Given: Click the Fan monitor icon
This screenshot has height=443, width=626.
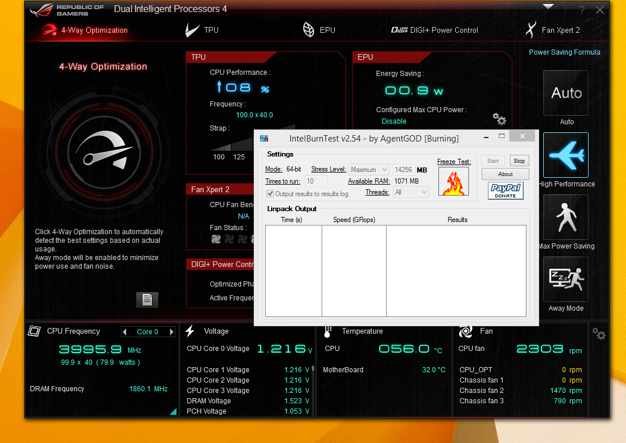Looking at the screenshot, I should pyautogui.click(x=465, y=331).
